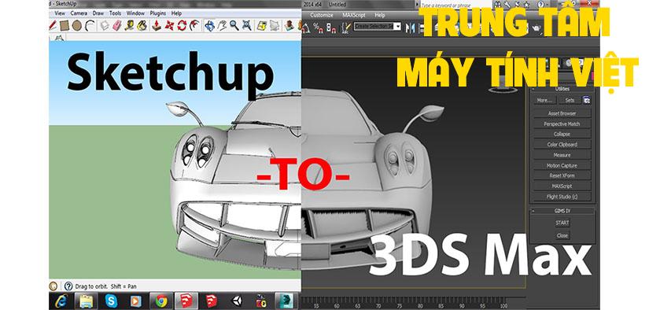The image size is (649, 310).
Task: Click the Collapse utility button
Action: pyautogui.click(x=562, y=134)
